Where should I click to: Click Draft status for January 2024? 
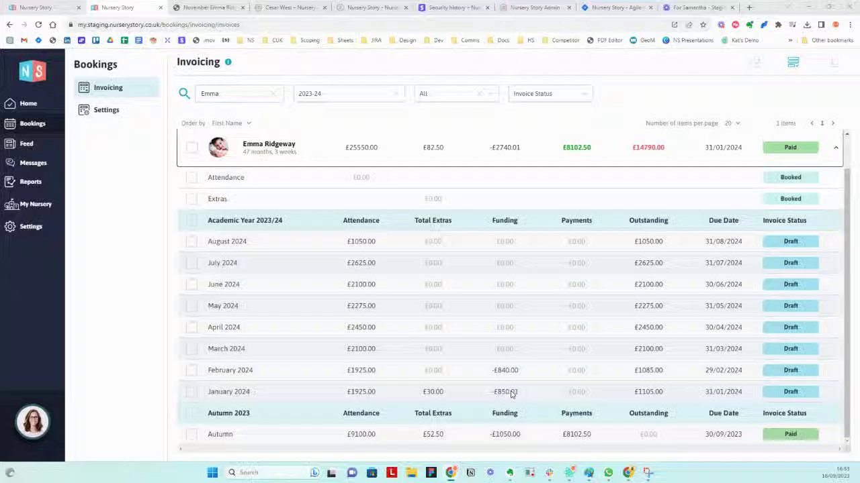791,392
